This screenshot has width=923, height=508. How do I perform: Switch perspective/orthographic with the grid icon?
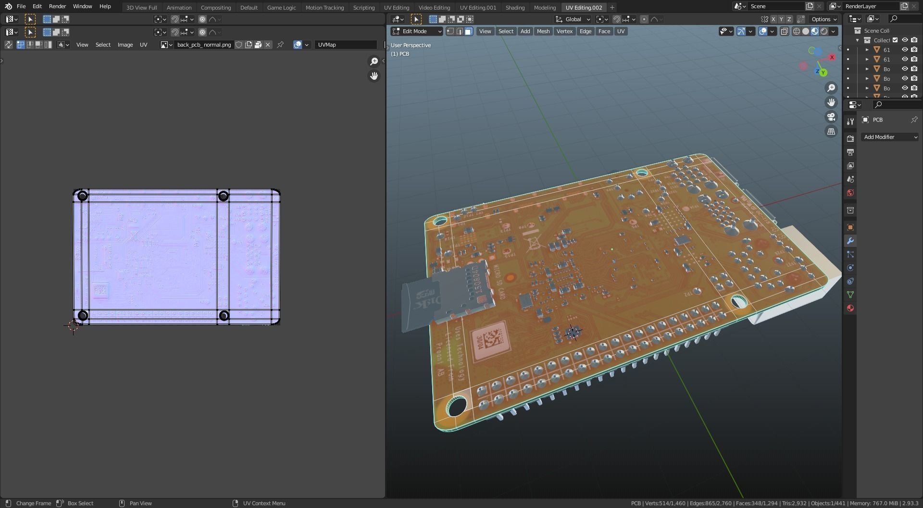pos(831,131)
